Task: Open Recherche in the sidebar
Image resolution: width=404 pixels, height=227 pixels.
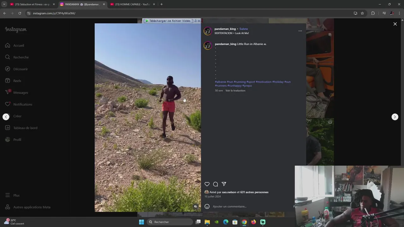Action: point(17,57)
